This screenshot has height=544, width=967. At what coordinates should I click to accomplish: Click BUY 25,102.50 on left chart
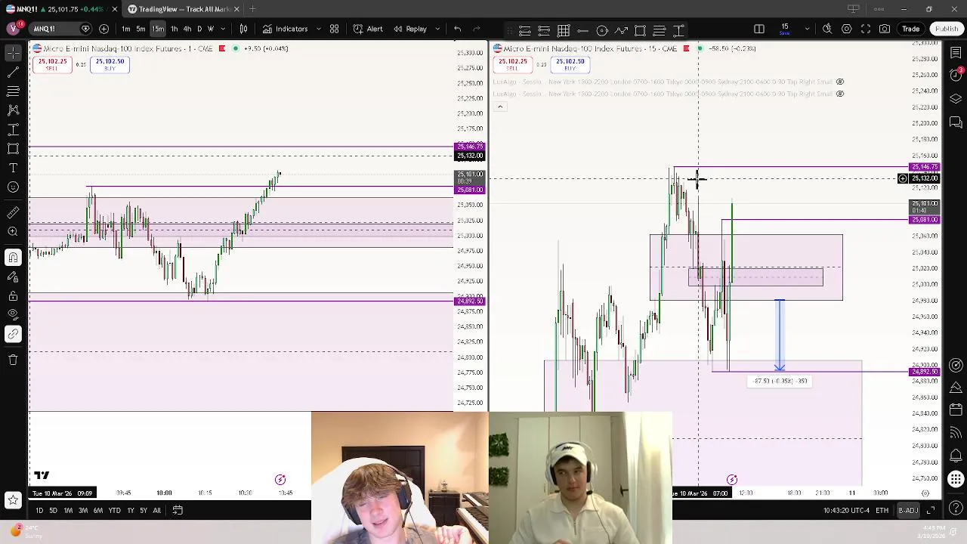(x=110, y=65)
